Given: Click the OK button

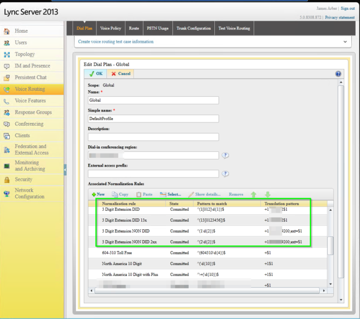Looking at the screenshot, I should coord(95,74).
